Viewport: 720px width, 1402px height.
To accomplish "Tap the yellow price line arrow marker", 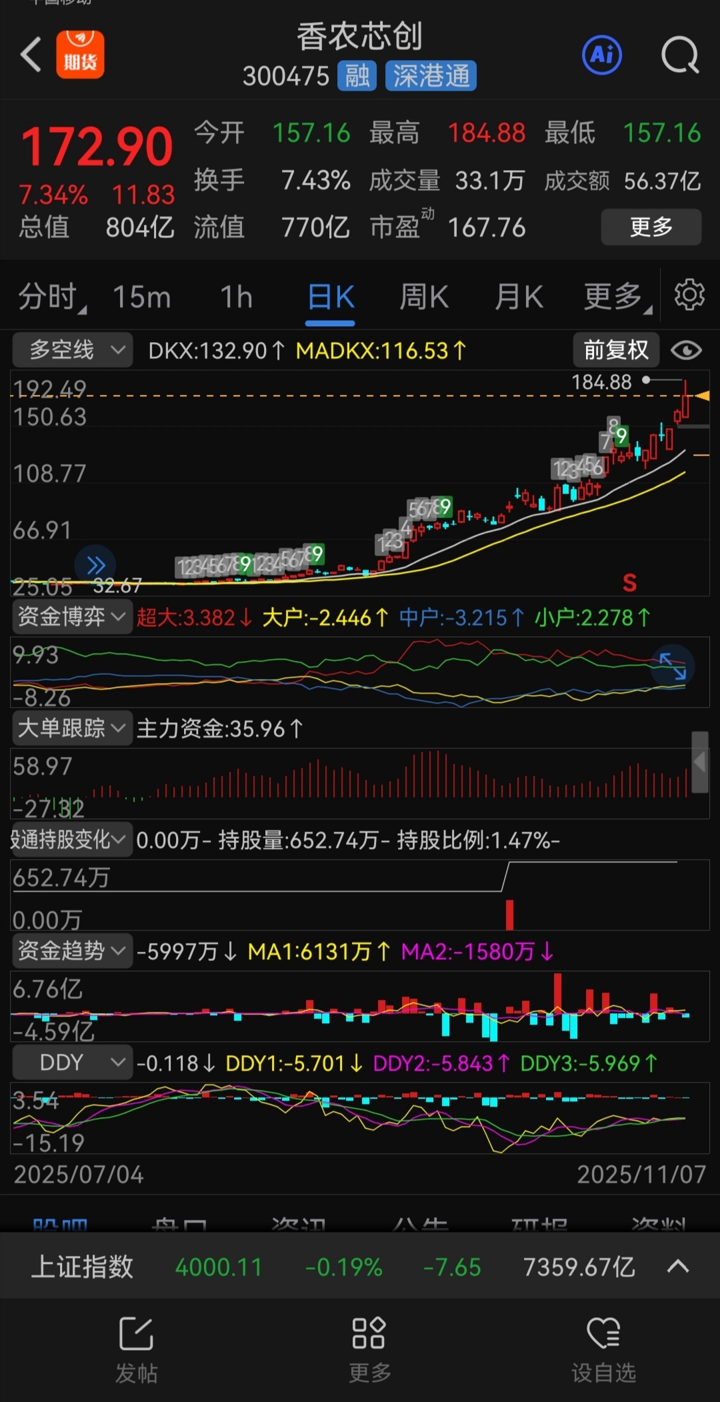I will [x=701, y=396].
